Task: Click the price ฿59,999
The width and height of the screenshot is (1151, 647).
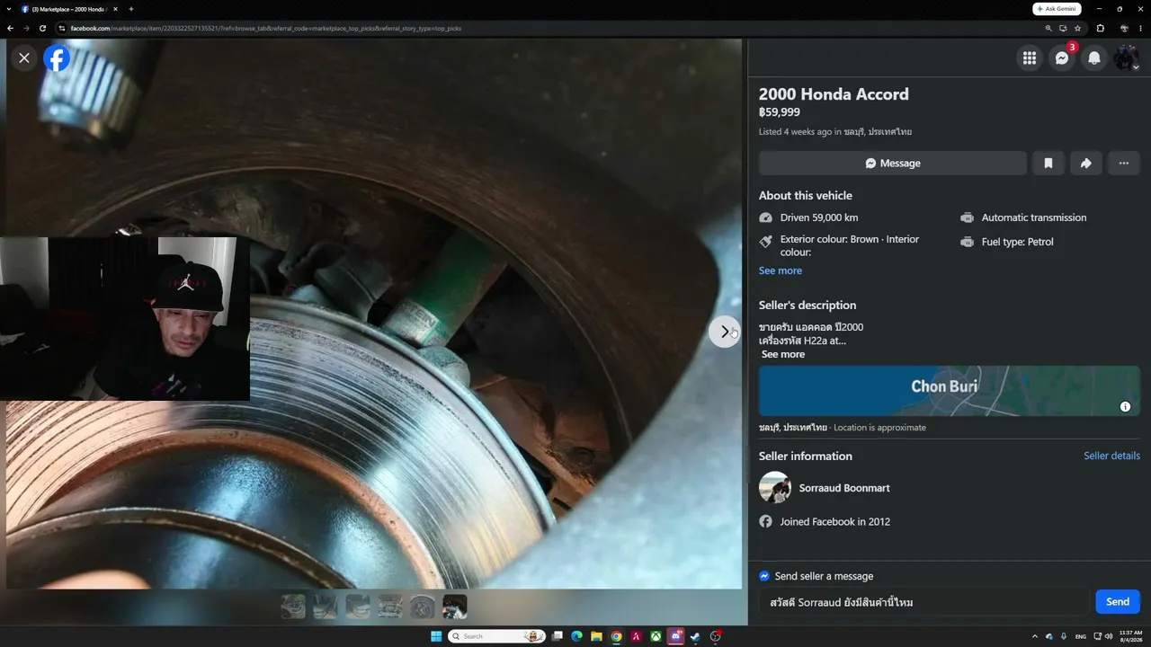Action: pyautogui.click(x=780, y=112)
